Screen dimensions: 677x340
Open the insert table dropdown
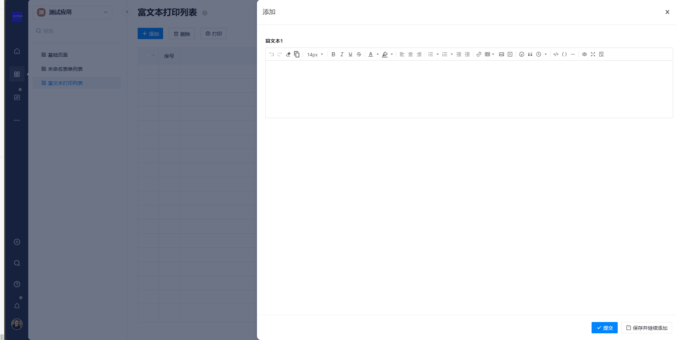point(489,54)
